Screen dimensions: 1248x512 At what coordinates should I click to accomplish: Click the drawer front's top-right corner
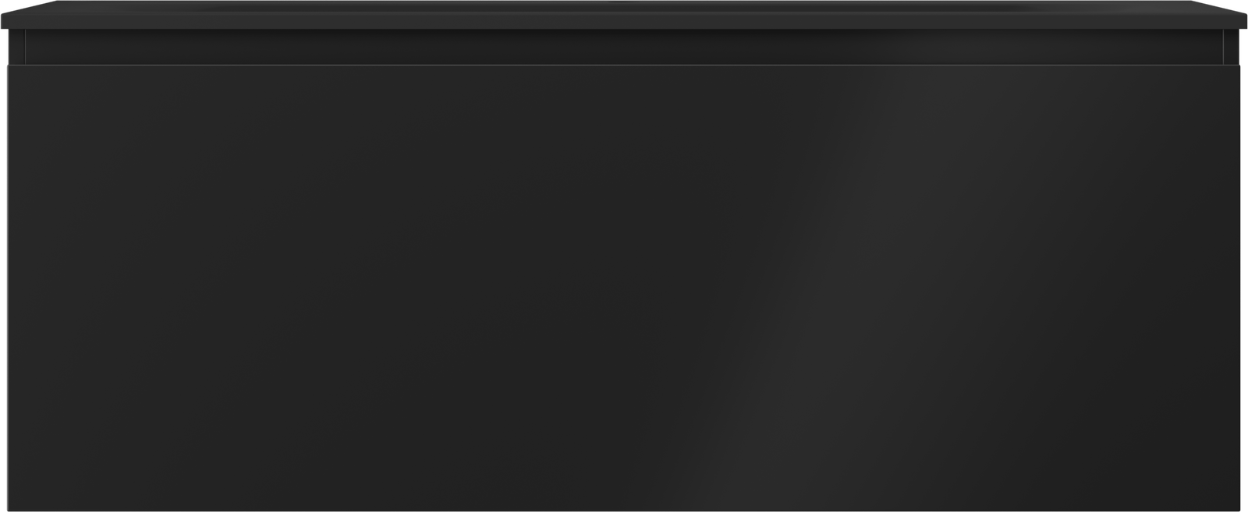pos(1239,65)
